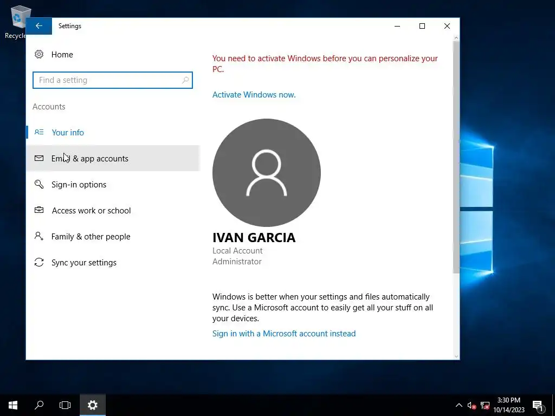Click the Settings gear on the taskbar

point(92,405)
